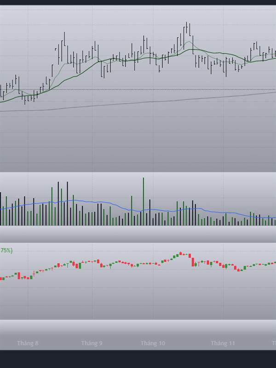Click black volume bar right of tallest green bar
Image resolution: width=276 pixels, height=368 pixels.
pyautogui.click(x=149, y=213)
